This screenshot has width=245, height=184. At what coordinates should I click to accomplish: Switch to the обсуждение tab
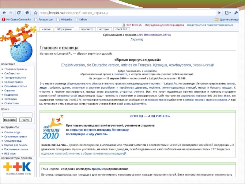64,29
